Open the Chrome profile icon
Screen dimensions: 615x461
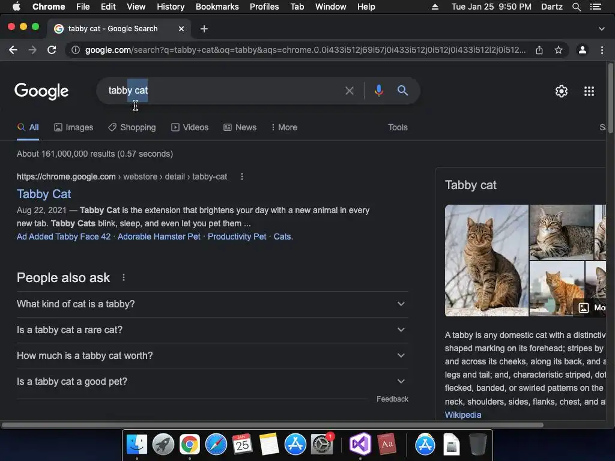pos(583,50)
